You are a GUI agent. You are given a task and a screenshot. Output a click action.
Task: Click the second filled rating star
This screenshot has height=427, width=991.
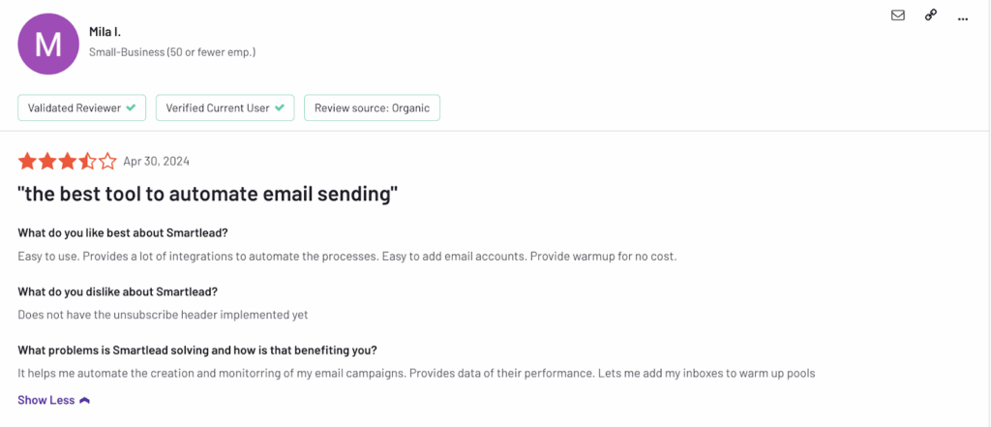click(x=46, y=161)
